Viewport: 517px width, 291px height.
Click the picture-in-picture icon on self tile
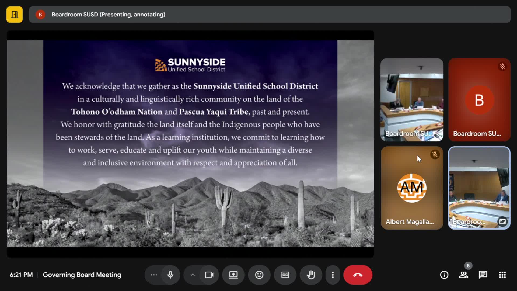[502, 221]
